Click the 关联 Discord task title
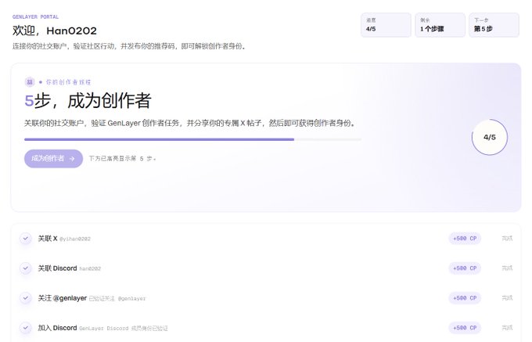The width and height of the screenshot is (532, 342). pyautogui.click(x=57, y=268)
